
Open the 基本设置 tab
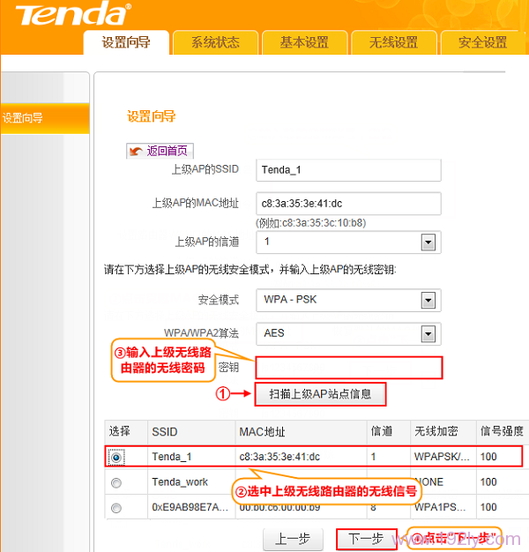[x=304, y=42]
